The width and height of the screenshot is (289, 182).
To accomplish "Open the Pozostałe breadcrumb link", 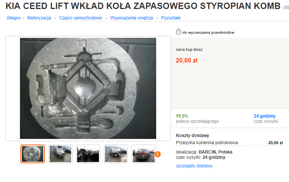I will (x=171, y=18).
